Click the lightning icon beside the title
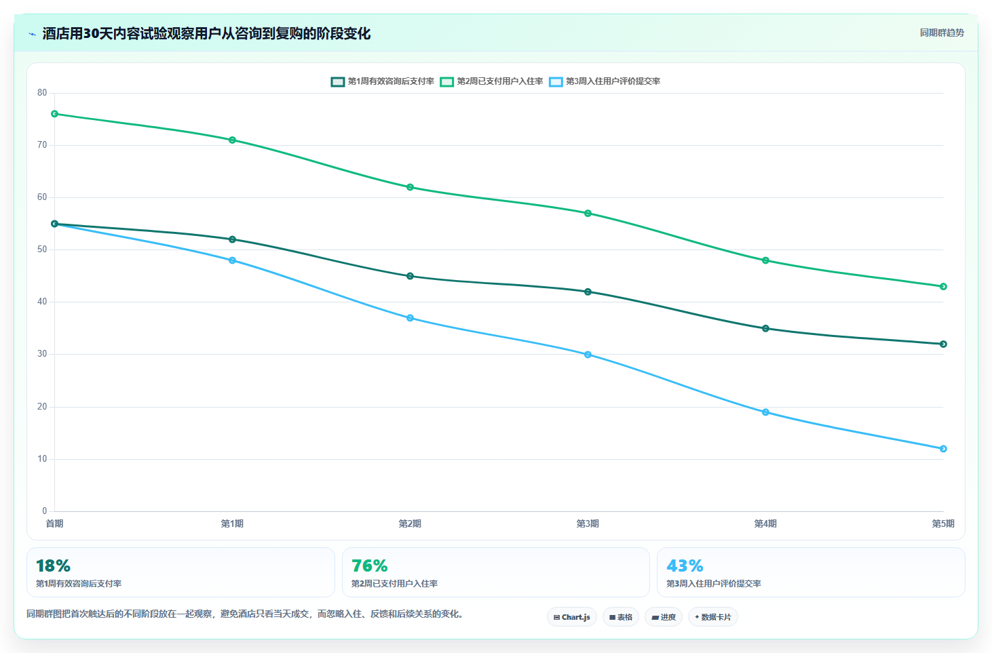992x653 pixels. (x=32, y=34)
